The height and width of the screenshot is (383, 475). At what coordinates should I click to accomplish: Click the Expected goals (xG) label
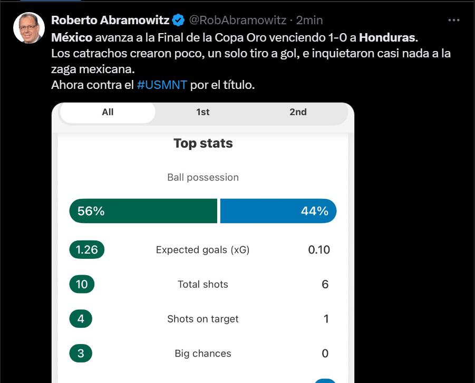[203, 250]
